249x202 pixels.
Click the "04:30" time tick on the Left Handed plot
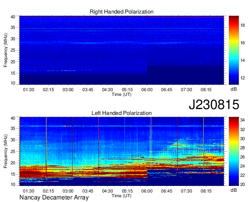click(108, 191)
